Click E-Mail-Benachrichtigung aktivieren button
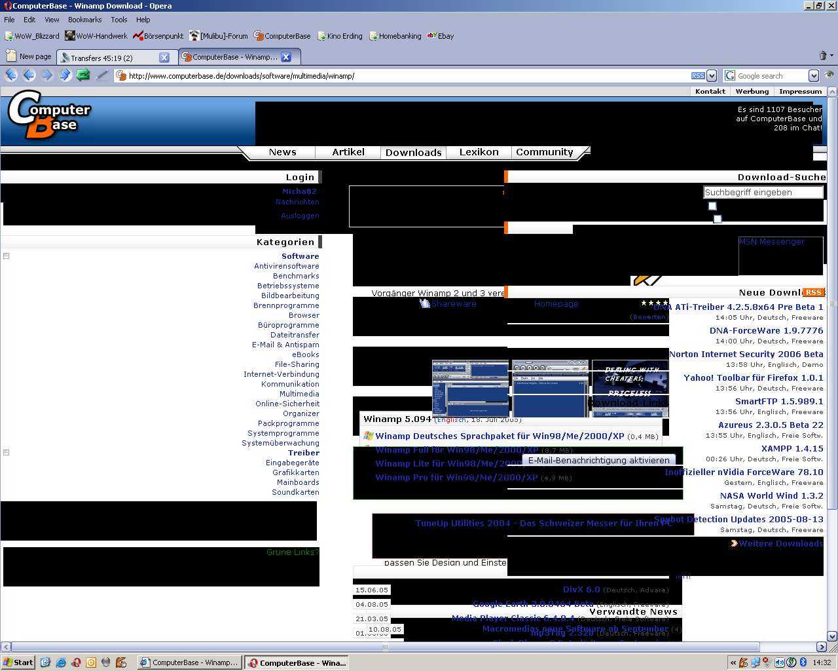The image size is (838, 671). [x=599, y=460]
